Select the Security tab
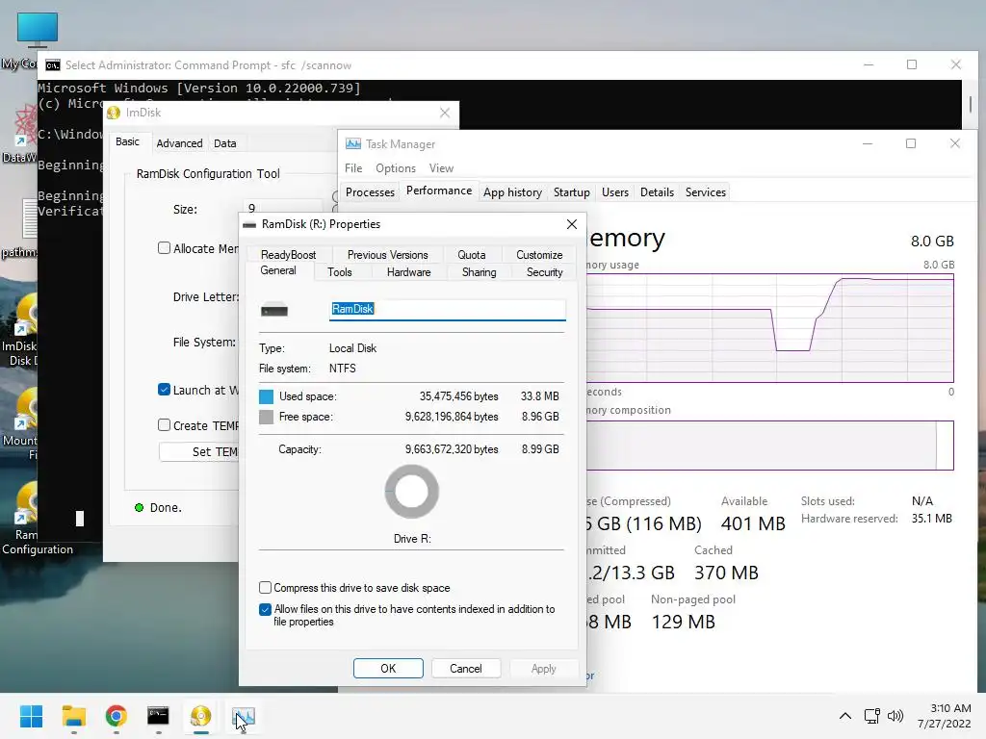 click(x=545, y=272)
